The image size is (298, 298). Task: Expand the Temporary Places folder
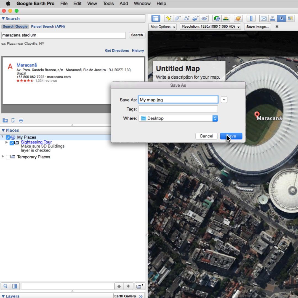(2, 156)
